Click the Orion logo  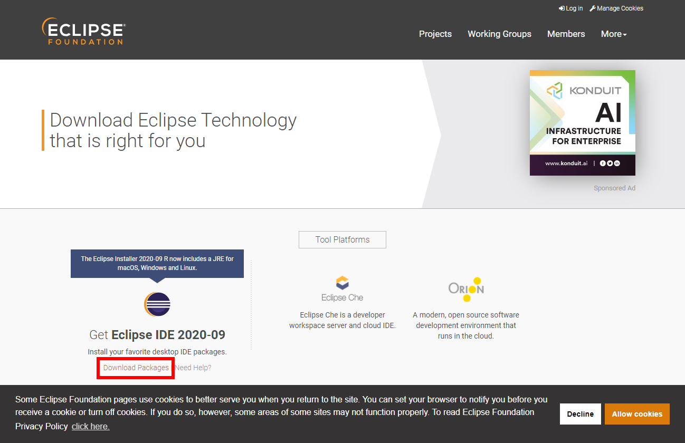467,289
